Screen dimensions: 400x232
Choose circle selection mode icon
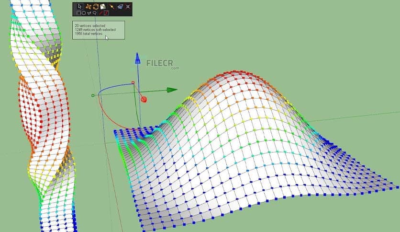click(83, 13)
